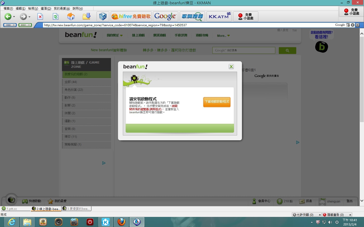Switch to the 1.ptt.cc tab
Image resolution: width=364 pixels, height=227 pixels.
click(x=16, y=209)
